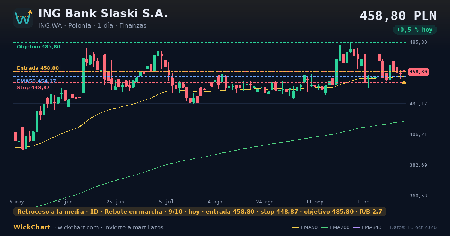Click the Entrada 458,80 label
The image size is (450, 236).
pyautogui.click(x=37, y=68)
